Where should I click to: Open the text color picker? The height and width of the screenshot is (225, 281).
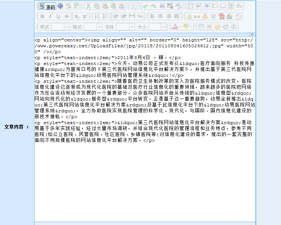coord(176,27)
